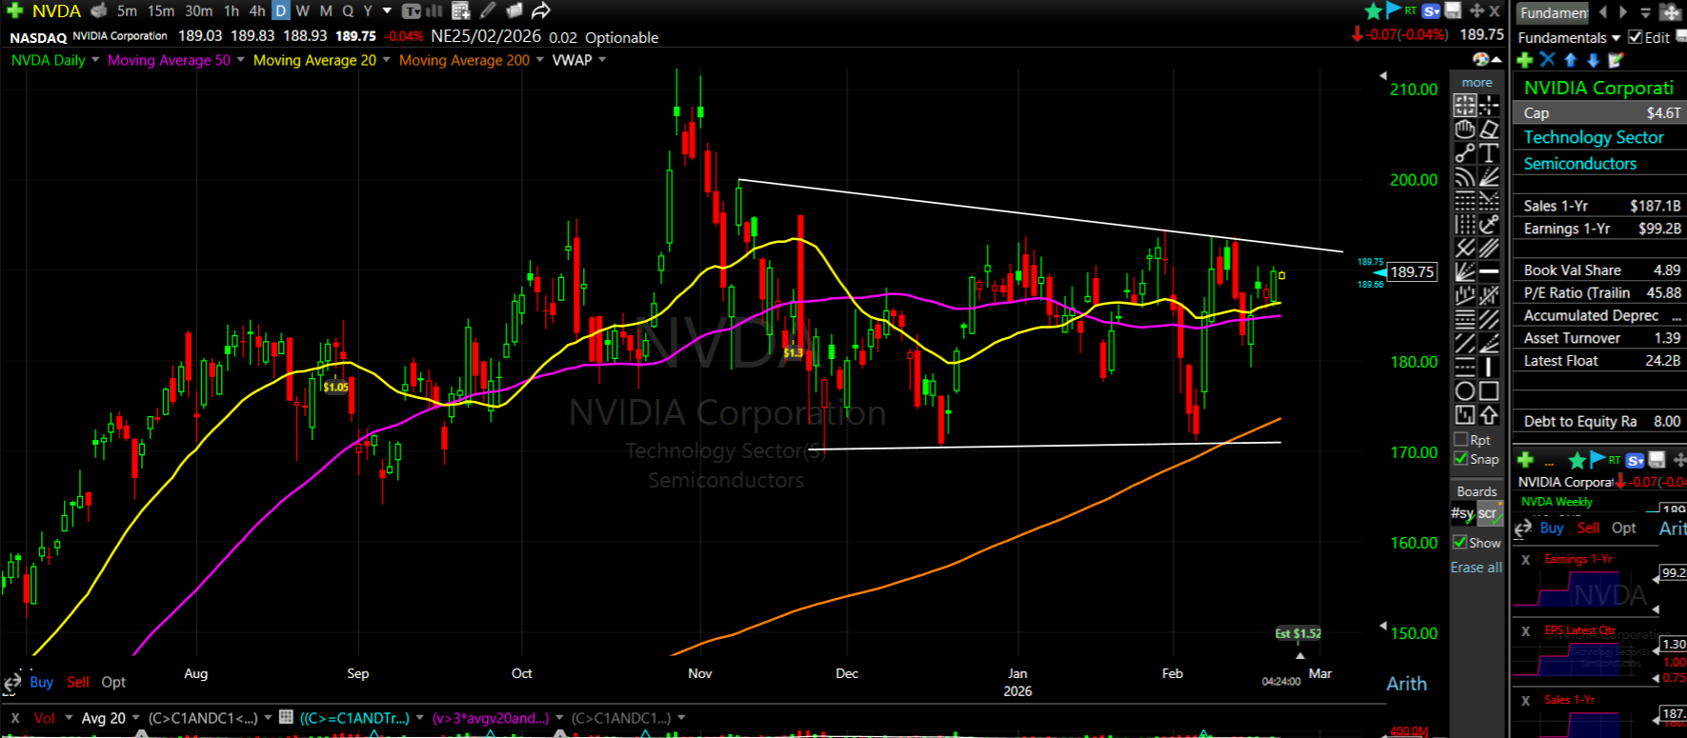This screenshot has width=1687, height=738.
Task: Switch to the 1h timeframe
Action: pos(231,10)
